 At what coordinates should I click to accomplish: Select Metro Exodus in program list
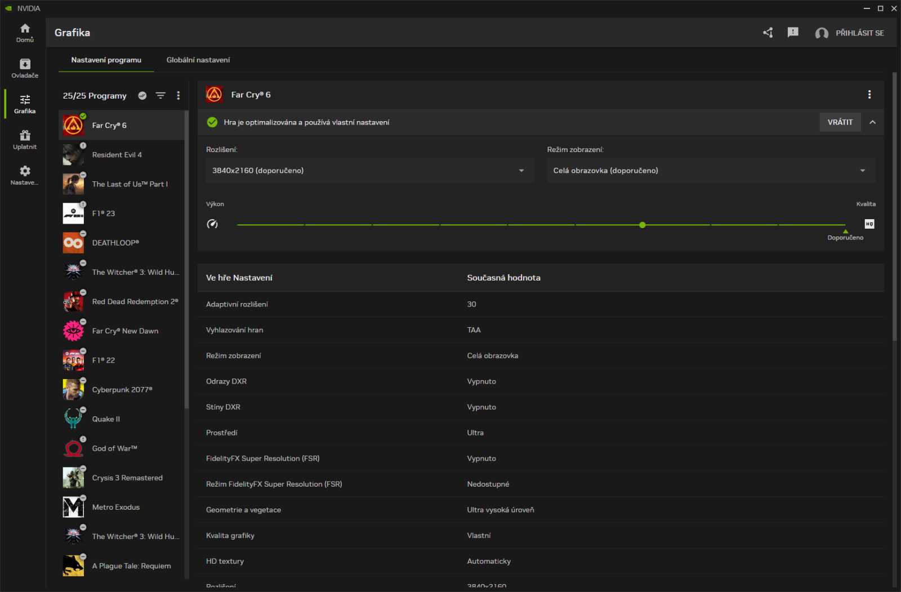click(x=121, y=508)
